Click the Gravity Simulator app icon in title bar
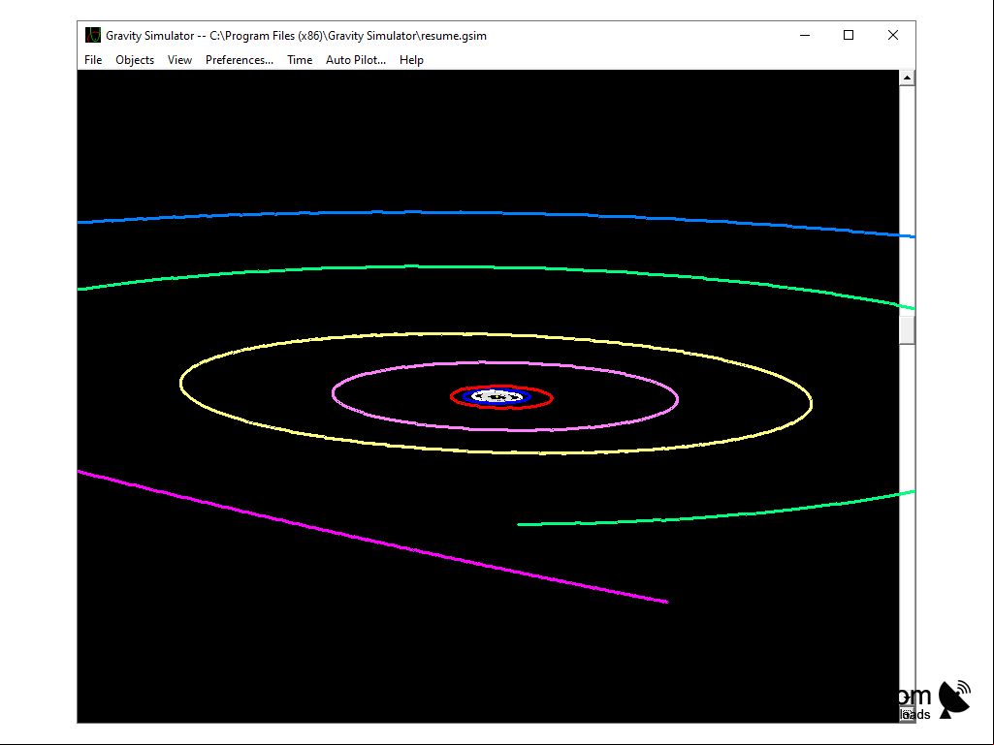Image resolution: width=994 pixels, height=745 pixels. (93, 36)
